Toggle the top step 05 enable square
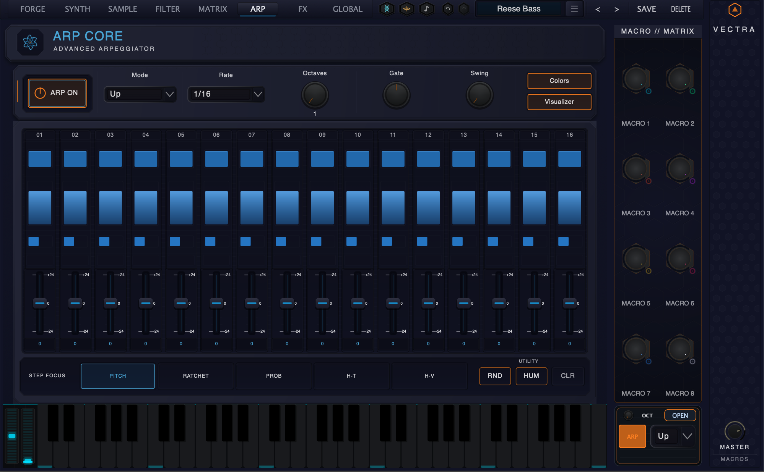This screenshot has height=472, width=764. click(x=181, y=159)
